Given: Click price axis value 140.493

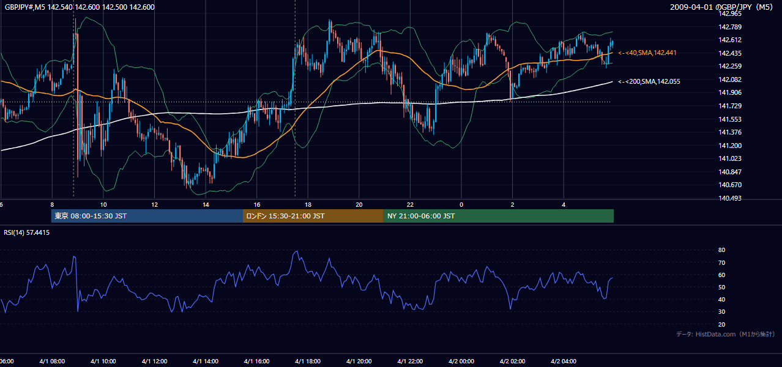Looking at the screenshot, I should (x=729, y=198).
